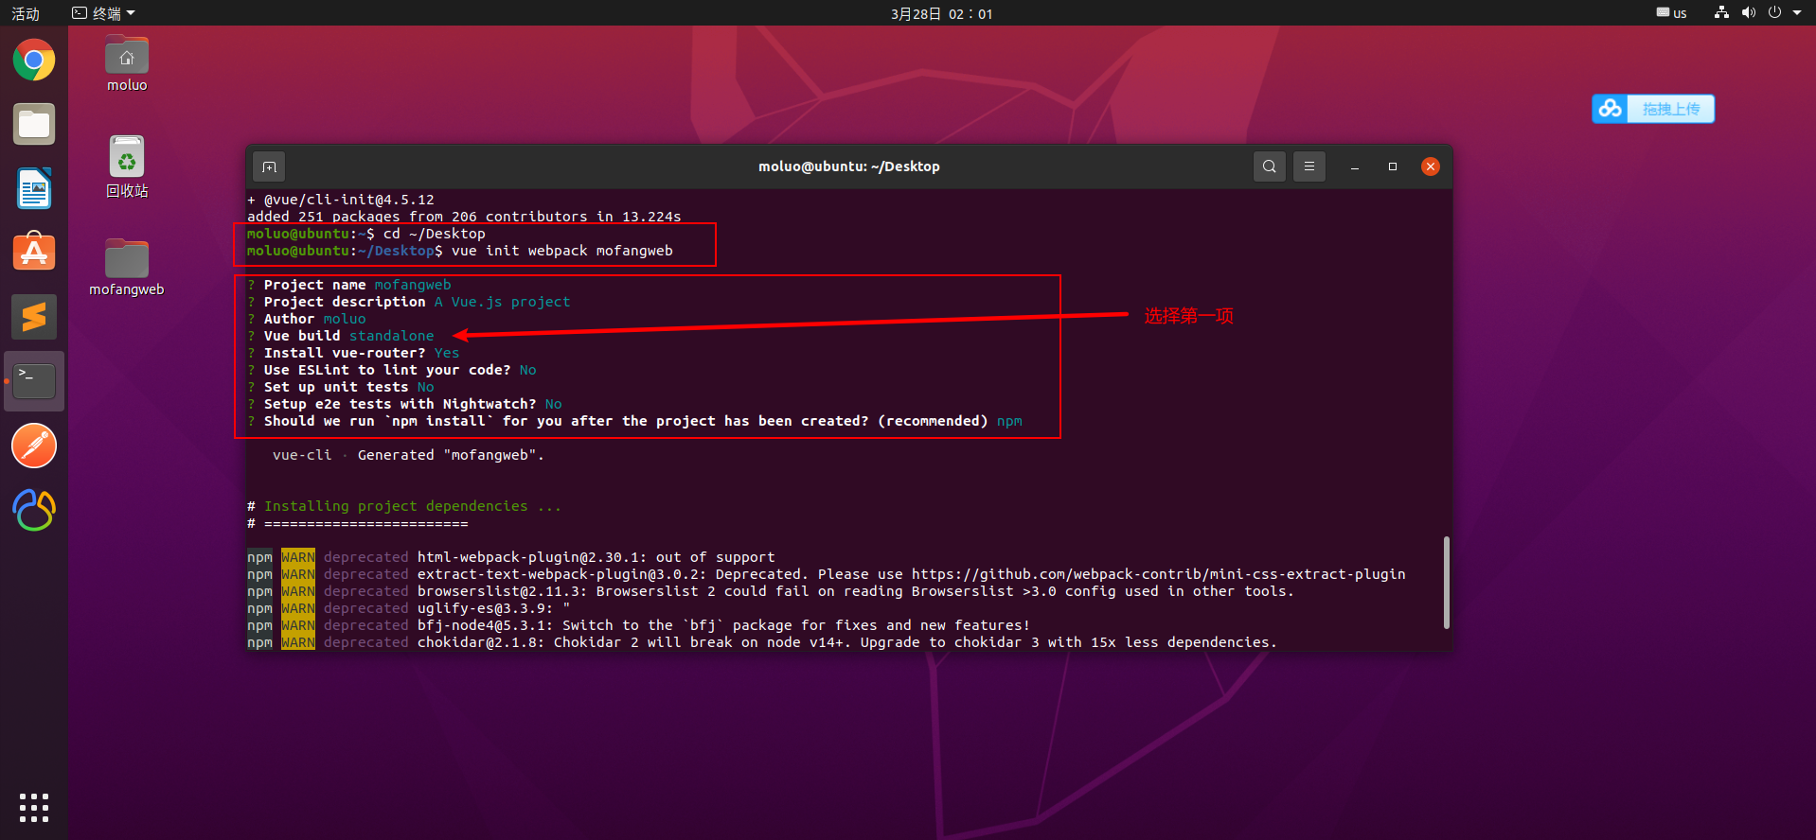
Task: Open LibreOffice Writer from the dock
Action: click(x=34, y=188)
